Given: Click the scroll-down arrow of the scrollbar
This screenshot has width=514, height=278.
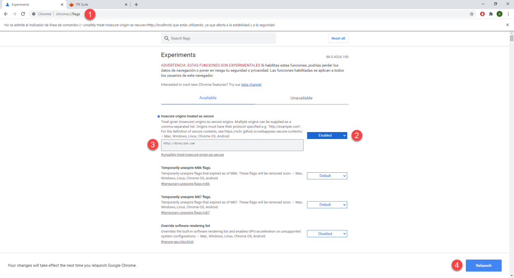Looking at the screenshot, I should click(512, 276).
